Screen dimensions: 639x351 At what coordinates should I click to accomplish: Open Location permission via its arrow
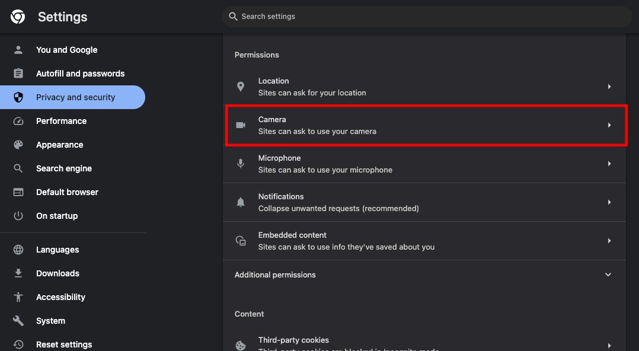tap(609, 87)
